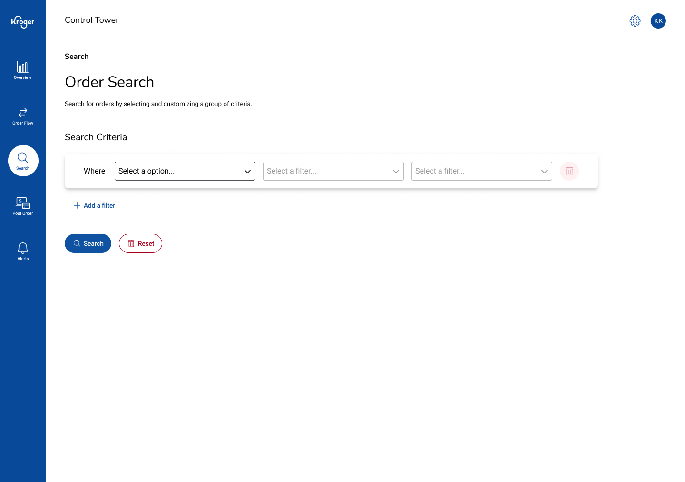Screen dimensions: 685x482
Task: Click the Search breadcrumb label
Action: [x=77, y=57]
